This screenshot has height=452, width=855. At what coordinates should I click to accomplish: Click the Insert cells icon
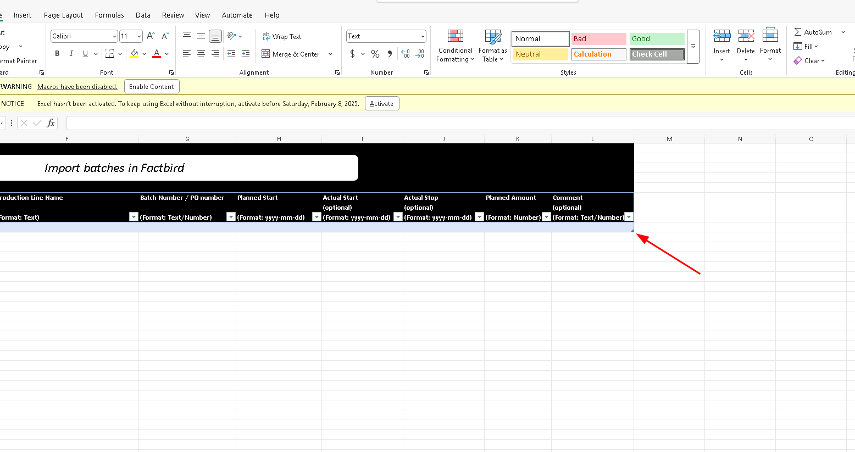coord(721,37)
